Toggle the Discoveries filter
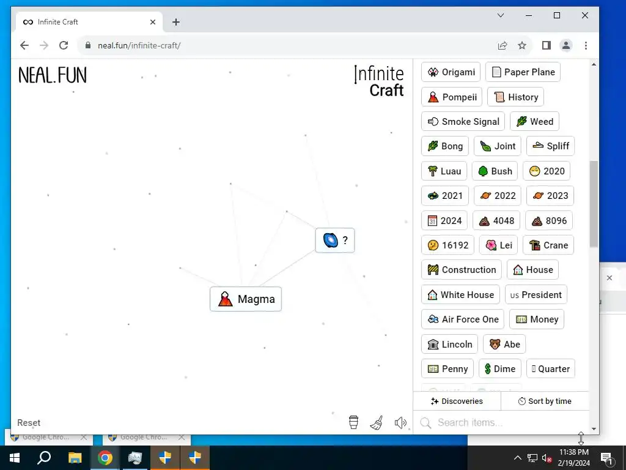The image size is (626, 470). [457, 401]
